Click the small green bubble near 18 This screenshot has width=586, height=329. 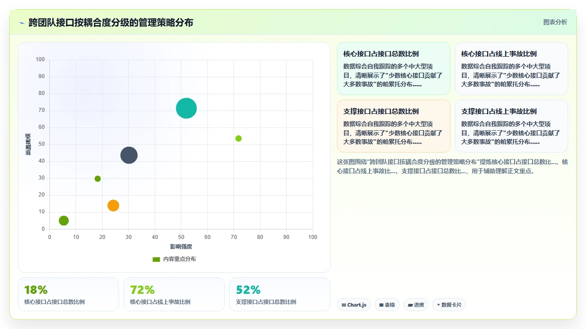(98, 179)
